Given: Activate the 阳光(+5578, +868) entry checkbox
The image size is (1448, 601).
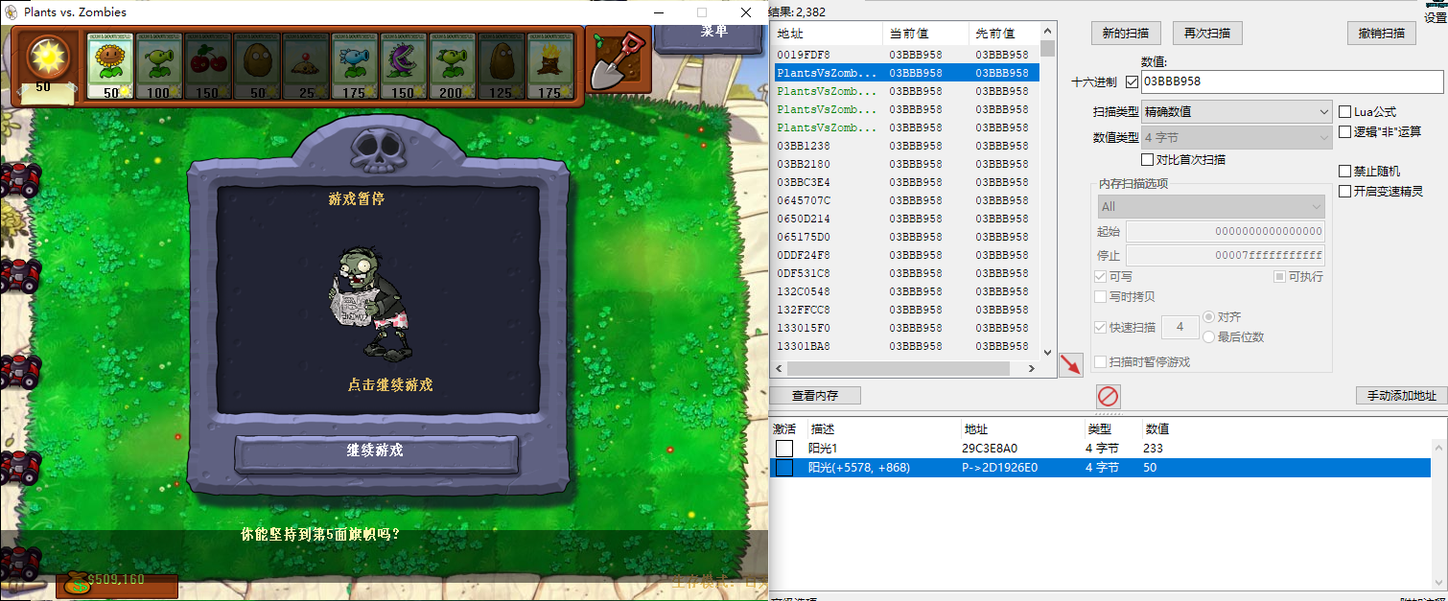Looking at the screenshot, I should click(x=784, y=468).
